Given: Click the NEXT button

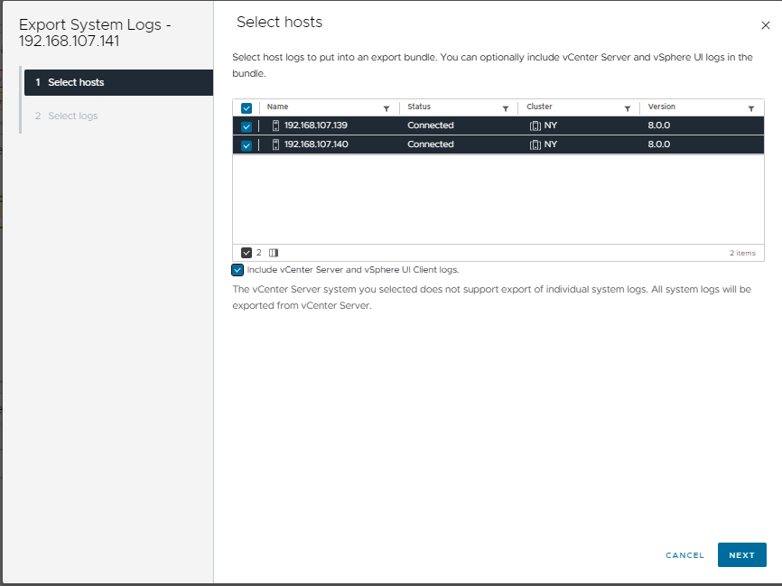Looking at the screenshot, I should 741,555.
